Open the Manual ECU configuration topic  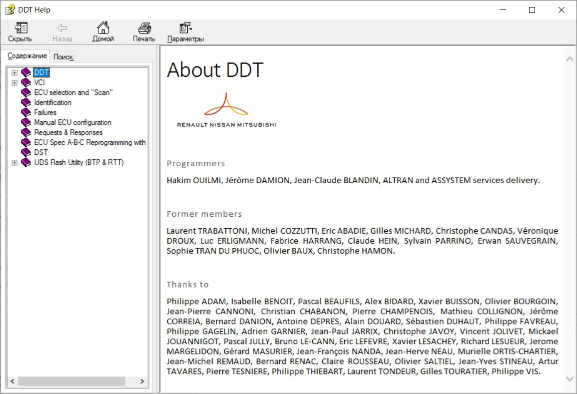(72, 122)
